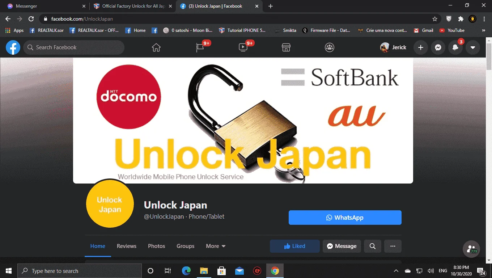Open File Explorer from the taskbar
The width and height of the screenshot is (492, 278).
pyautogui.click(x=204, y=271)
